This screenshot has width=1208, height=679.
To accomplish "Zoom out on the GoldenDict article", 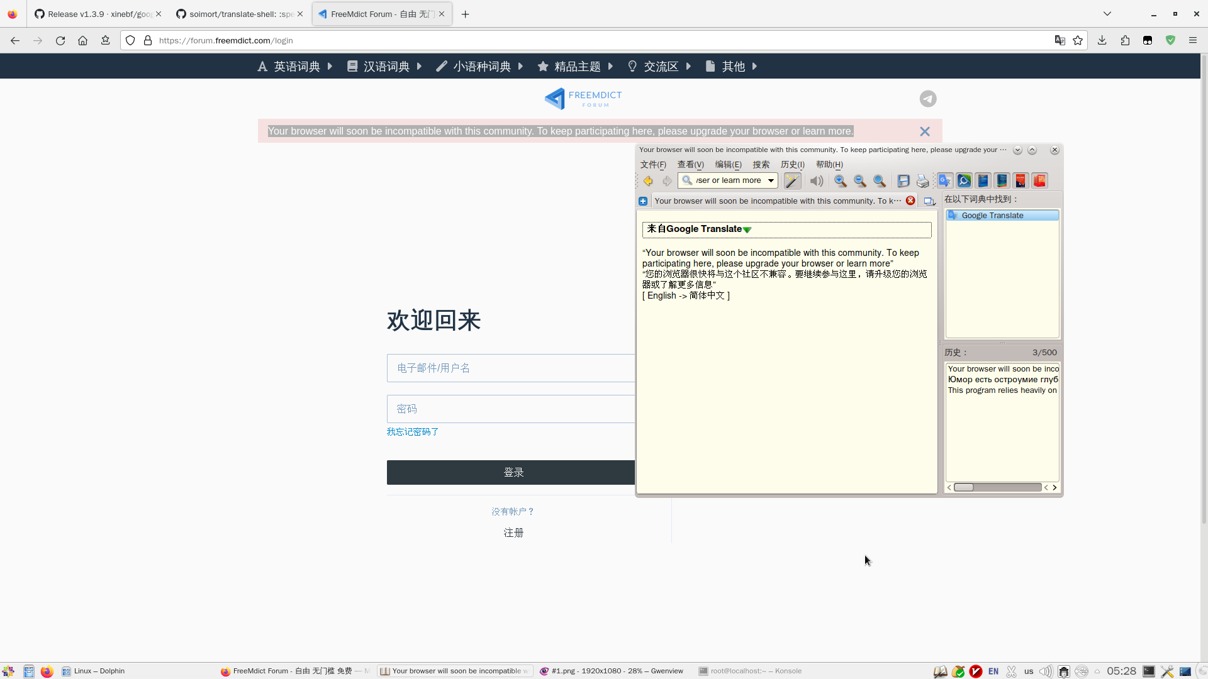I will [x=860, y=181].
